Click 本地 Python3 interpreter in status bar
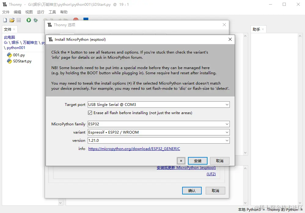This screenshot has height=213, width=305. (x=249, y=210)
